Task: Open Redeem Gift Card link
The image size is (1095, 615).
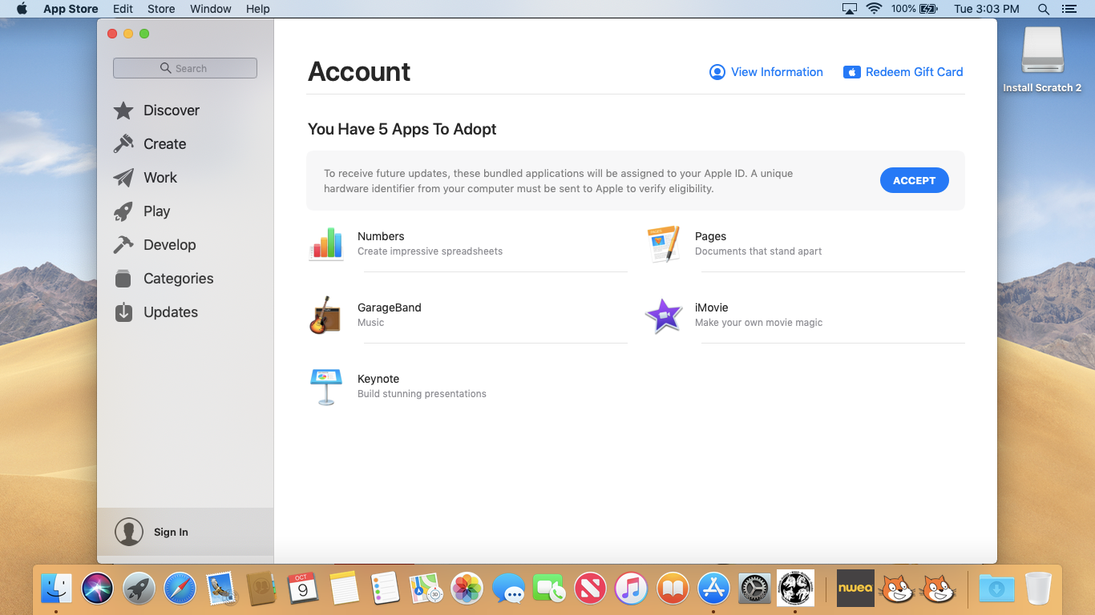Action: 903,72
